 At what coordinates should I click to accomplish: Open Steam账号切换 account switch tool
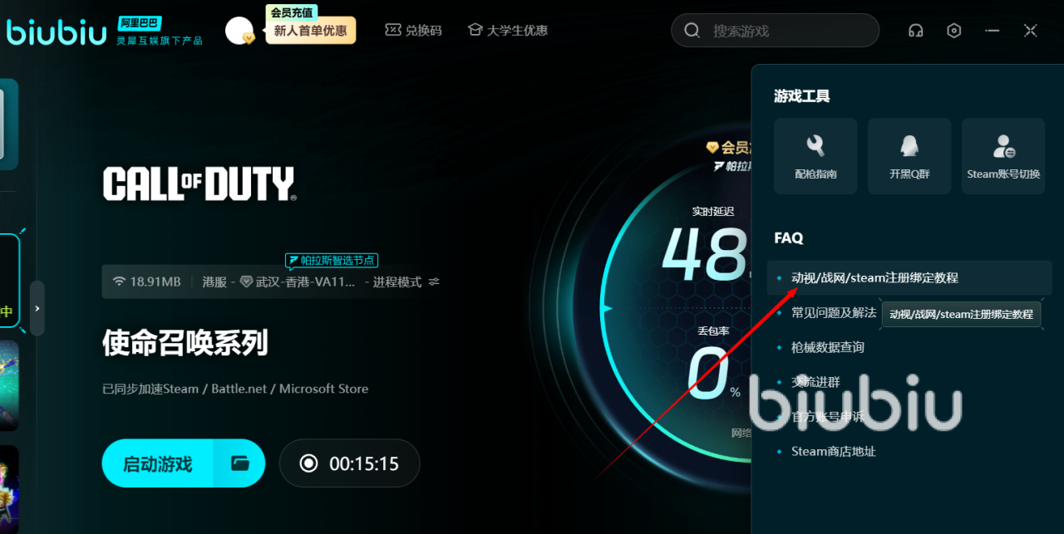pos(1003,156)
